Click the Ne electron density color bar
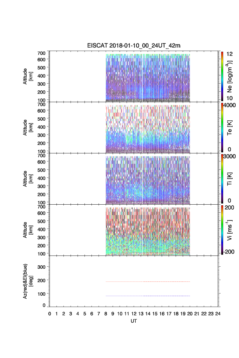Image resolution: width=239 pixels, height=358 pixels. [x=222, y=76]
